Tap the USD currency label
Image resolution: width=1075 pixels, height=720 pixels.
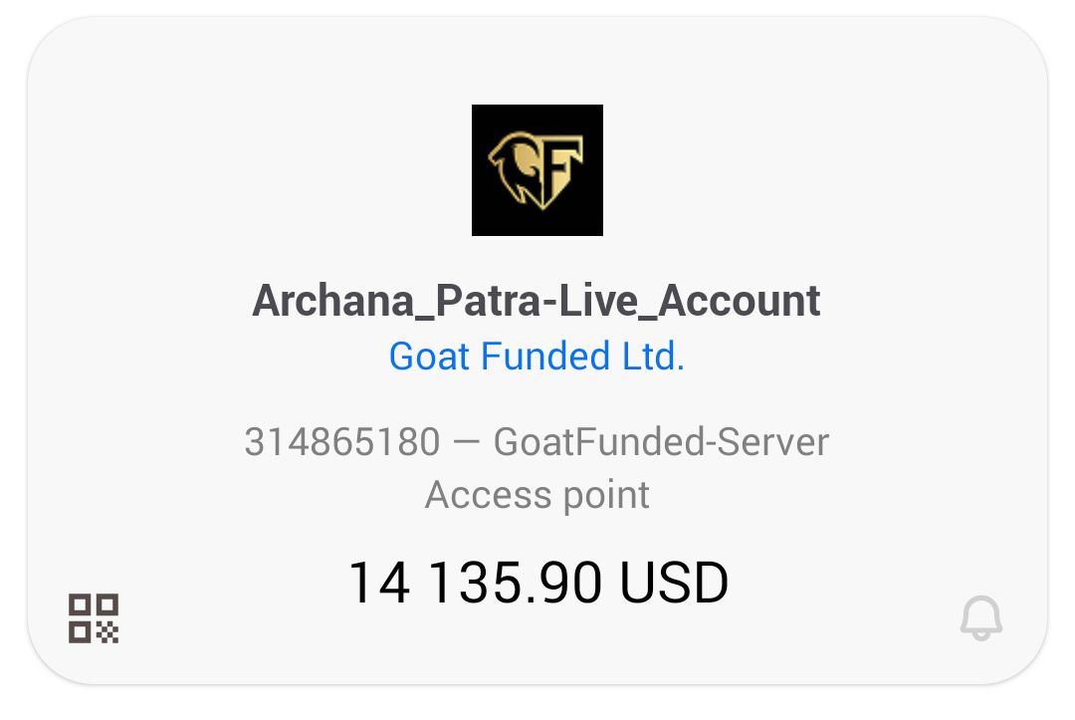(x=674, y=583)
